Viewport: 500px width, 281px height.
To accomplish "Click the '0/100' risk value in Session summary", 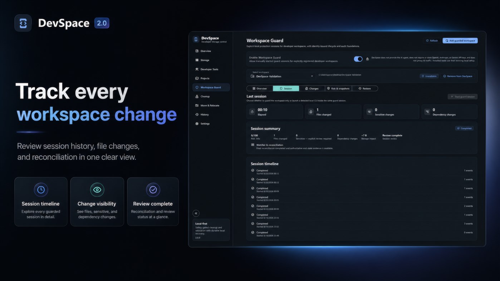I will coord(255,135).
